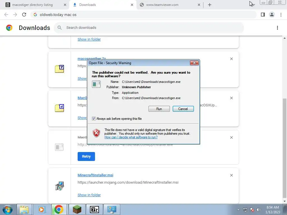The image size is (287, 215).
Task: Open 7-Zip from the taskbar
Action: (x=94, y=209)
